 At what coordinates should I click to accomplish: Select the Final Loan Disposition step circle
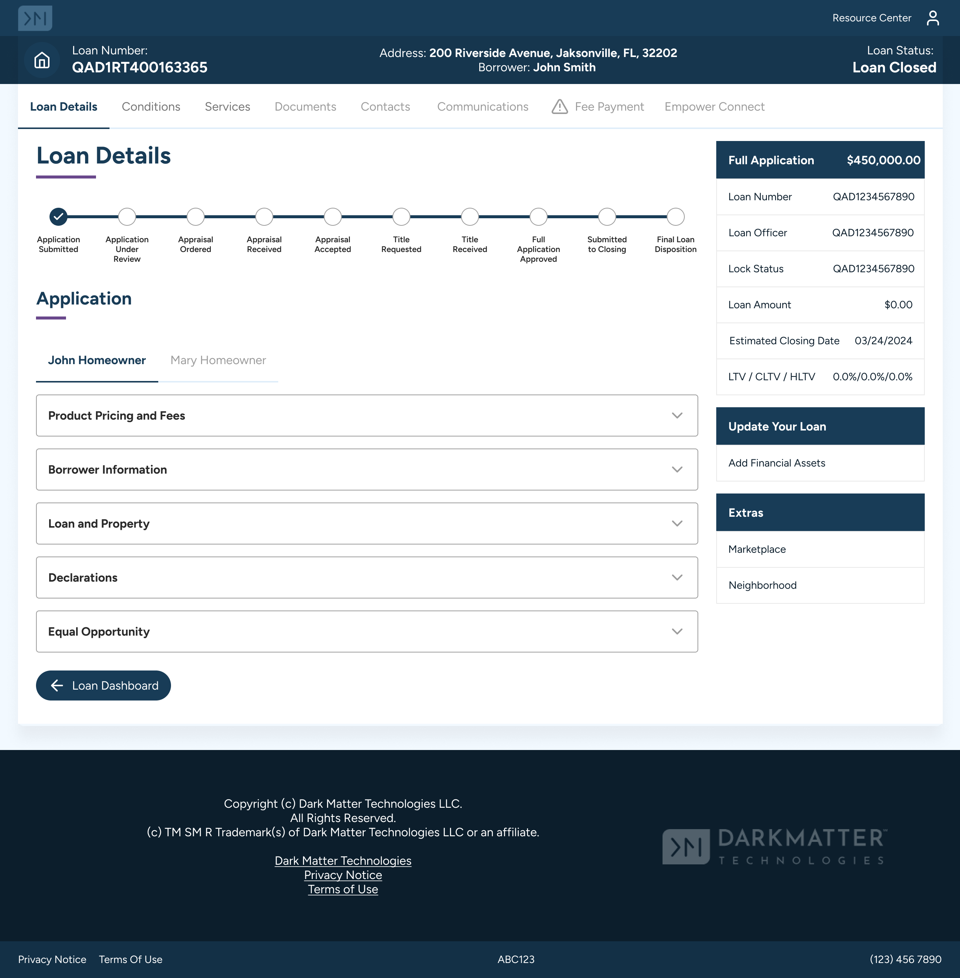675,217
